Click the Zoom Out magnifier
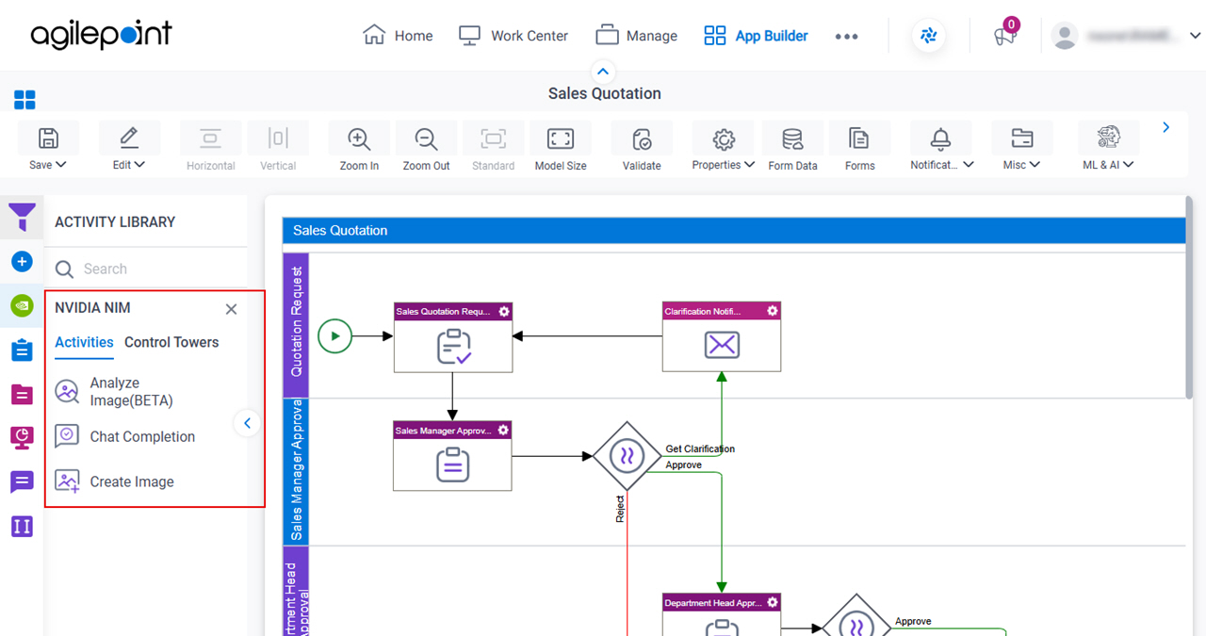The width and height of the screenshot is (1206, 636). (426, 139)
